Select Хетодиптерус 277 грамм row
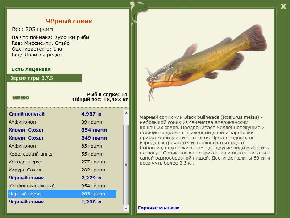The width and height of the screenshot is (290, 218). [x=62, y=162]
